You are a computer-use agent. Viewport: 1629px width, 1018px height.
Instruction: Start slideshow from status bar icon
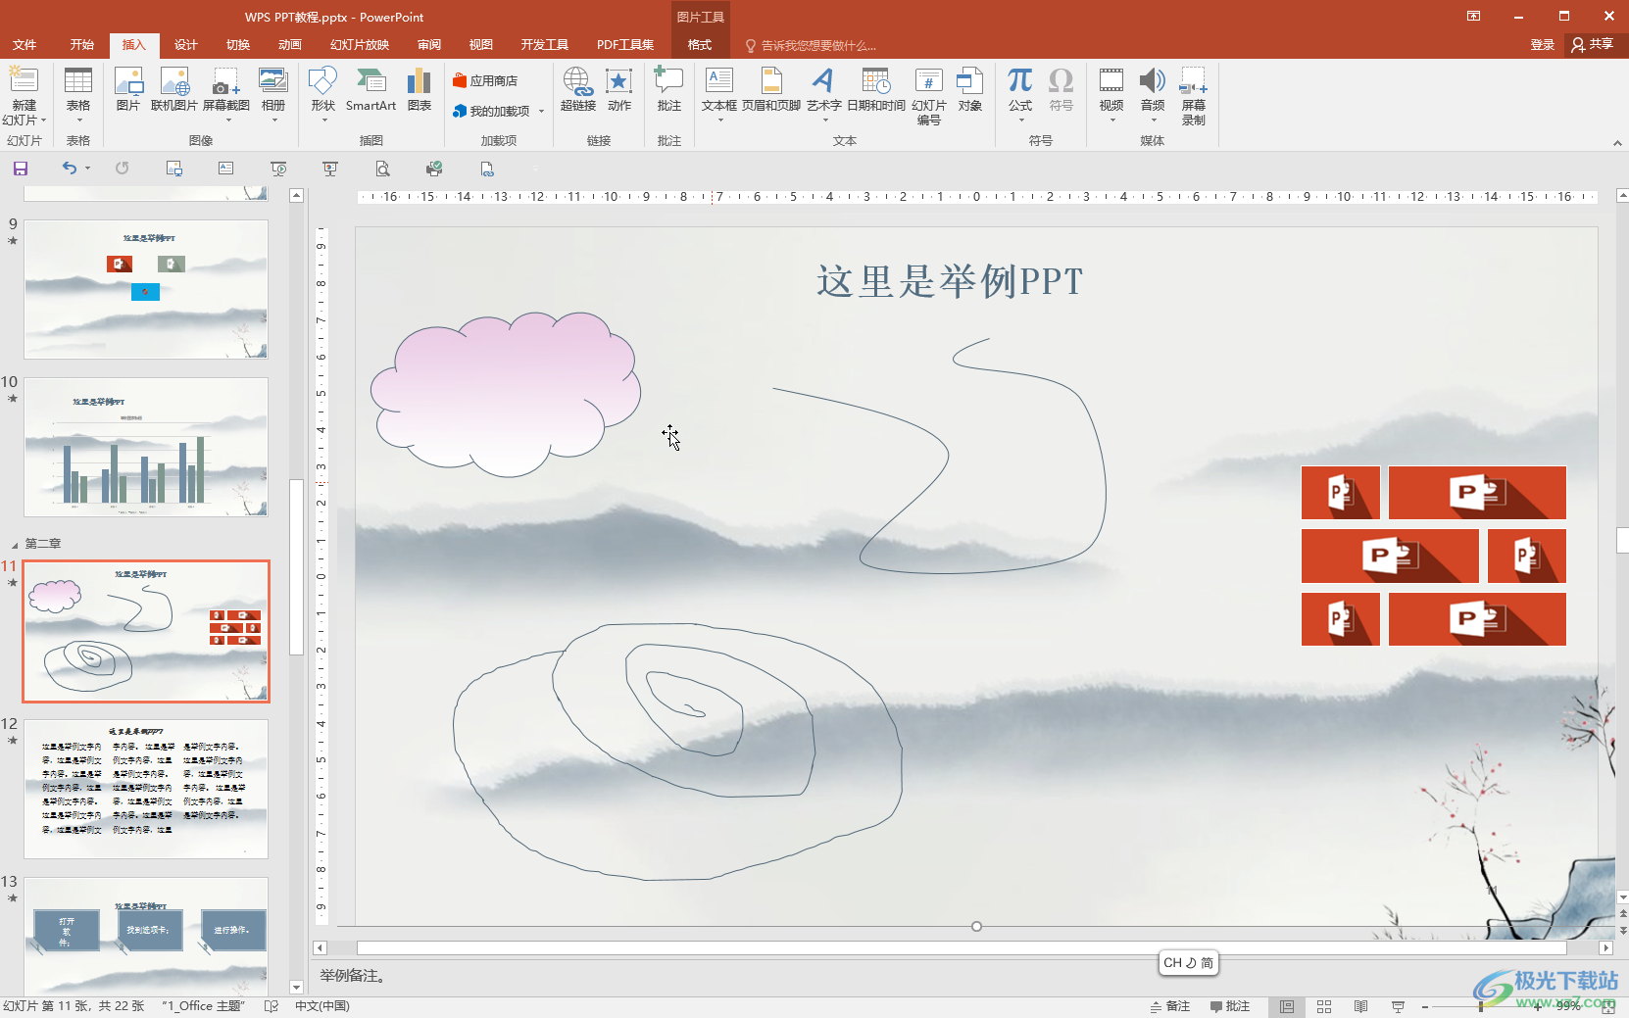(x=1398, y=1006)
